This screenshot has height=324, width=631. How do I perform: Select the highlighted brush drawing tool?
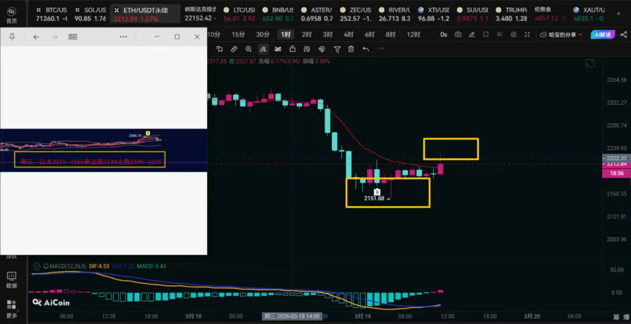coord(263,49)
